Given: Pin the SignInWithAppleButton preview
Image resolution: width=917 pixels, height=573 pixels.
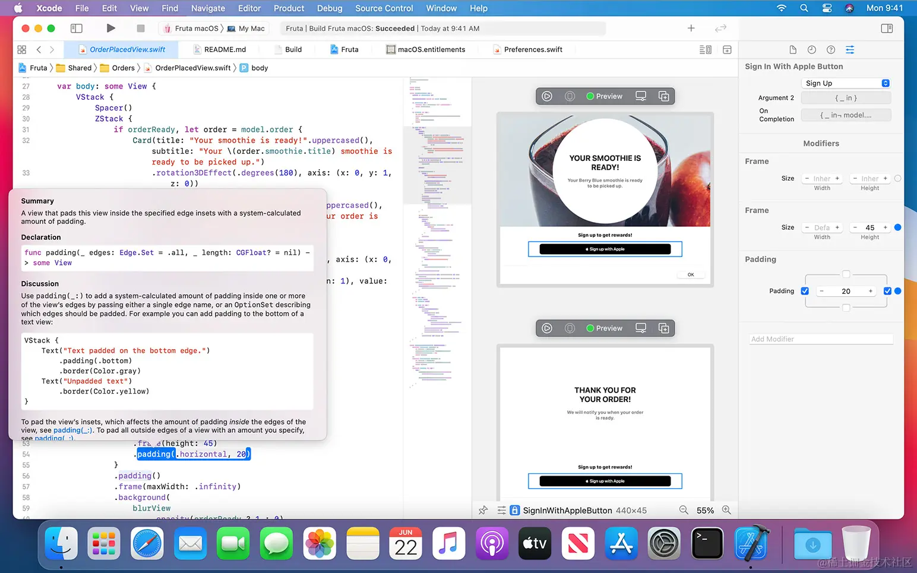Looking at the screenshot, I should [x=483, y=510].
